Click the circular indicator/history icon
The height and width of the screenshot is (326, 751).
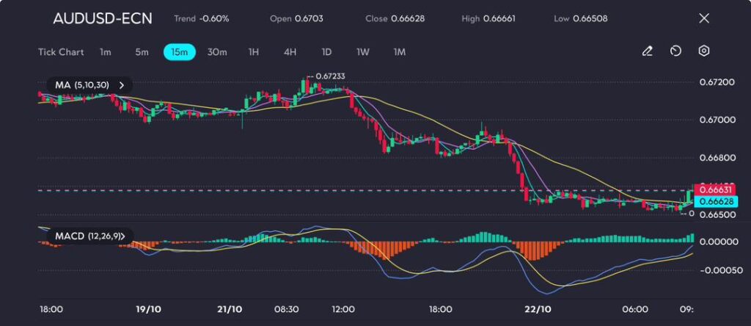pos(675,51)
